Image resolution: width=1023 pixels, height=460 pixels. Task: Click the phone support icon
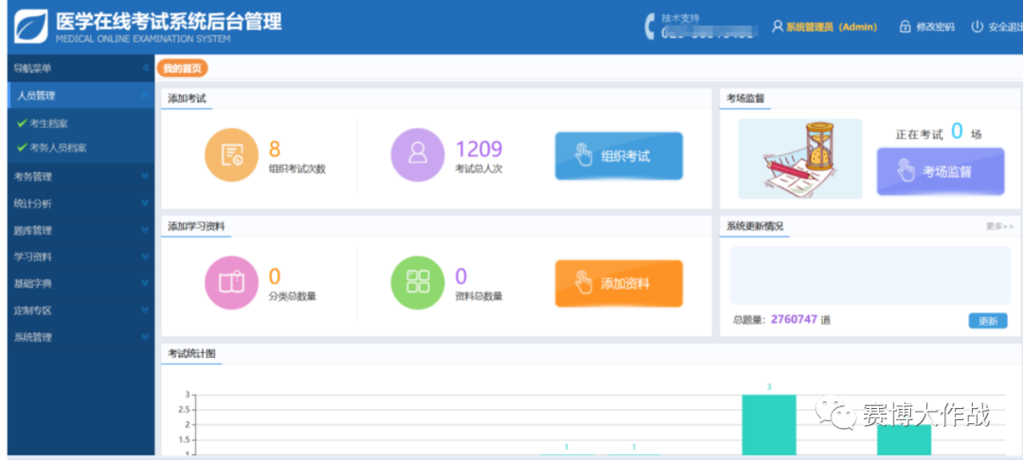[x=650, y=27]
